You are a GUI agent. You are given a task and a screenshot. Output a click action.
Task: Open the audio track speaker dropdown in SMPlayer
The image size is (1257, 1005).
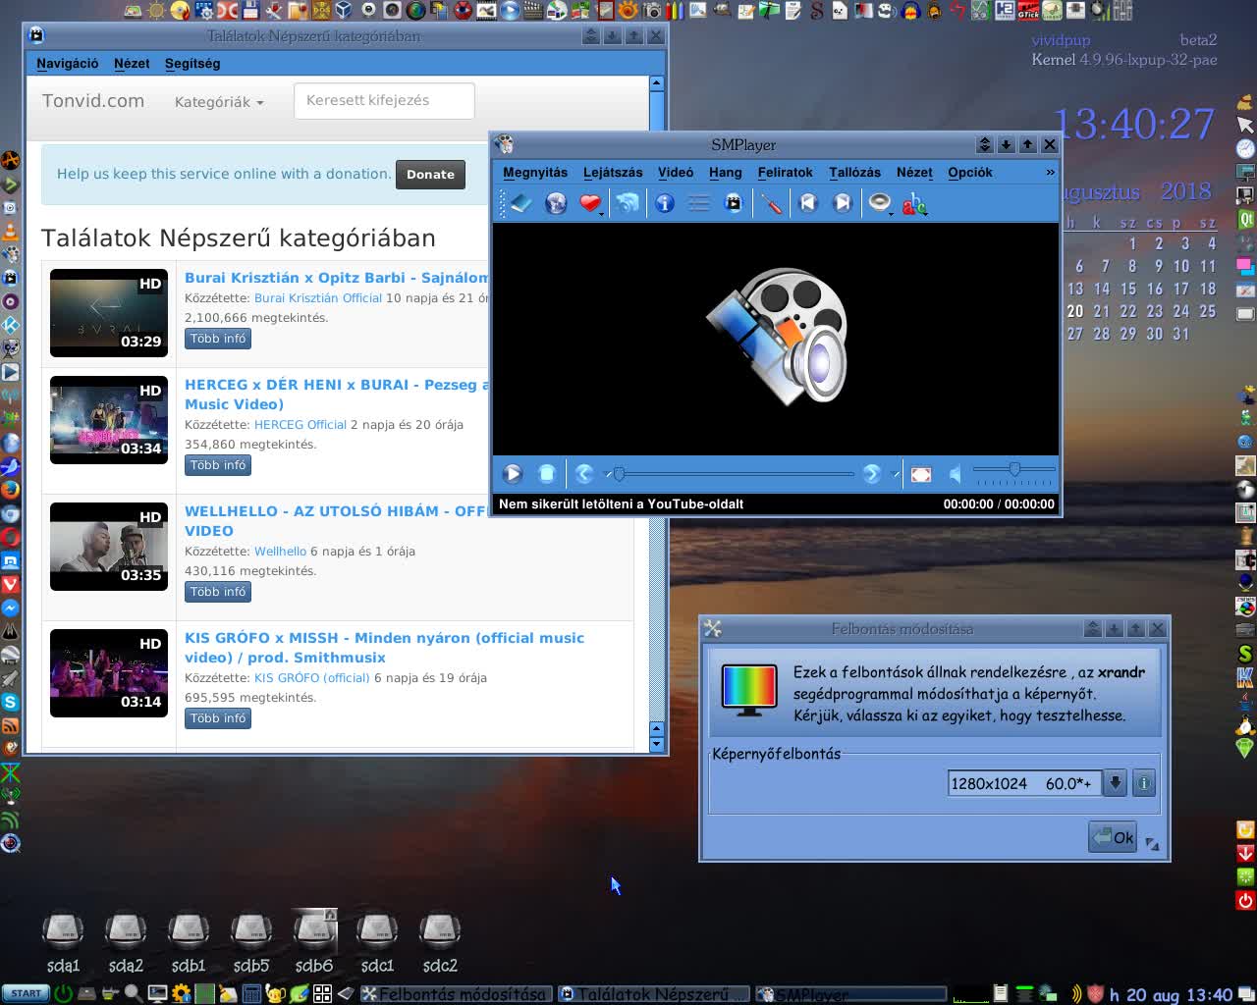click(880, 203)
